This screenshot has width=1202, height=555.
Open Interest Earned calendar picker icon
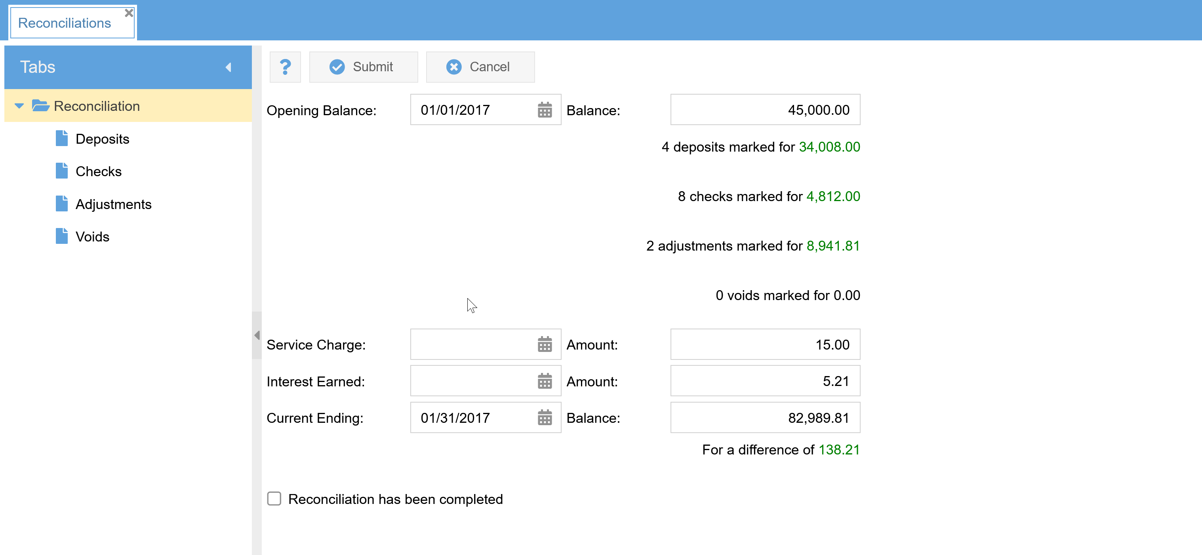545,381
